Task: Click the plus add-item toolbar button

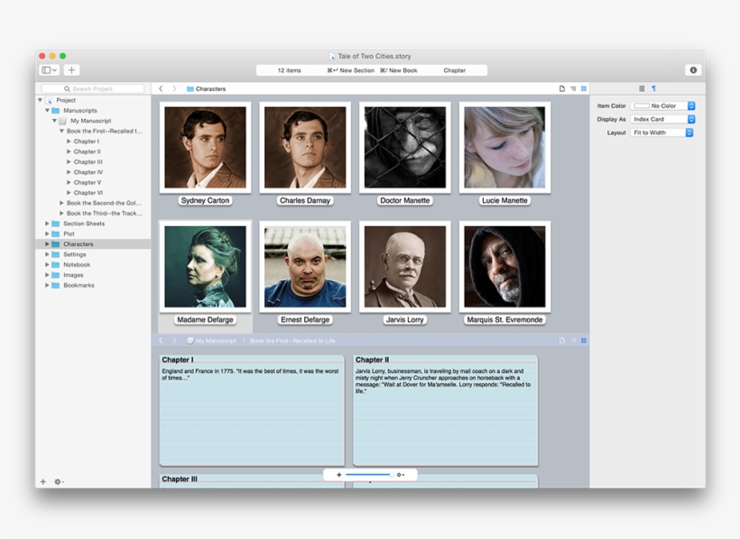Action: (x=71, y=69)
